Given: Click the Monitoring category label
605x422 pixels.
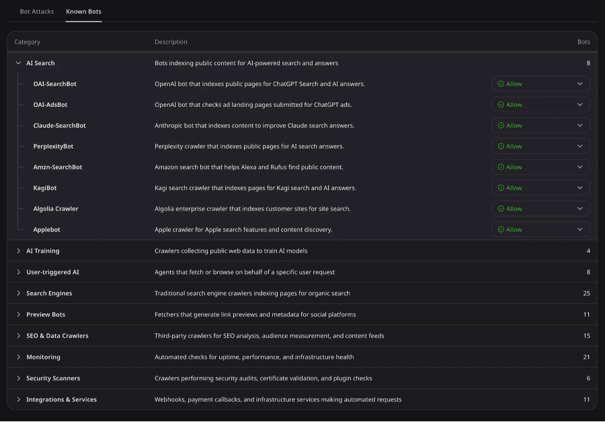Looking at the screenshot, I should pos(43,357).
